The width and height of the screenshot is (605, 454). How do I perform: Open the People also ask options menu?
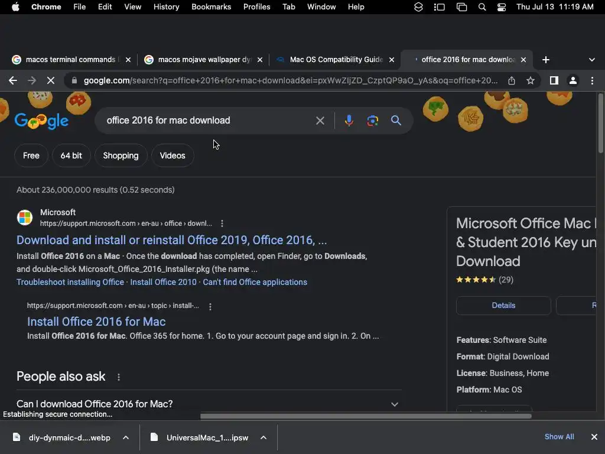tap(118, 377)
